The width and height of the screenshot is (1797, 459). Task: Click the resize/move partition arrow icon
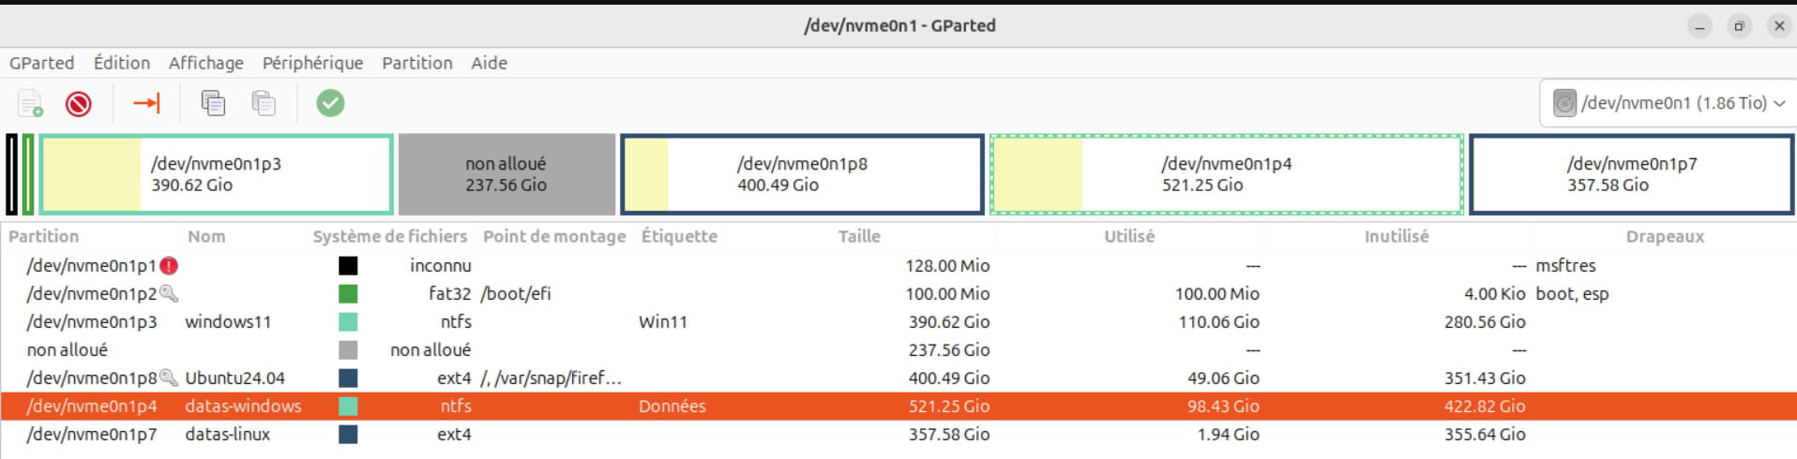pyautogui.click(x=146, y=103)
